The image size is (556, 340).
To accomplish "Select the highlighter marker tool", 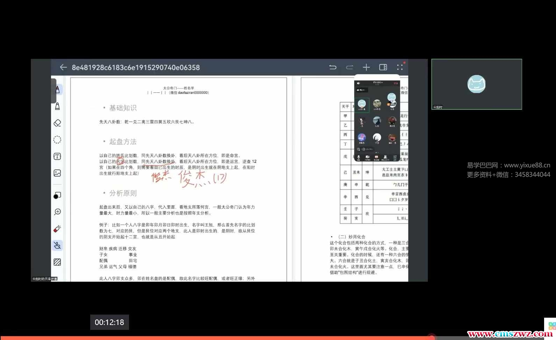I will tap(57, 106).
